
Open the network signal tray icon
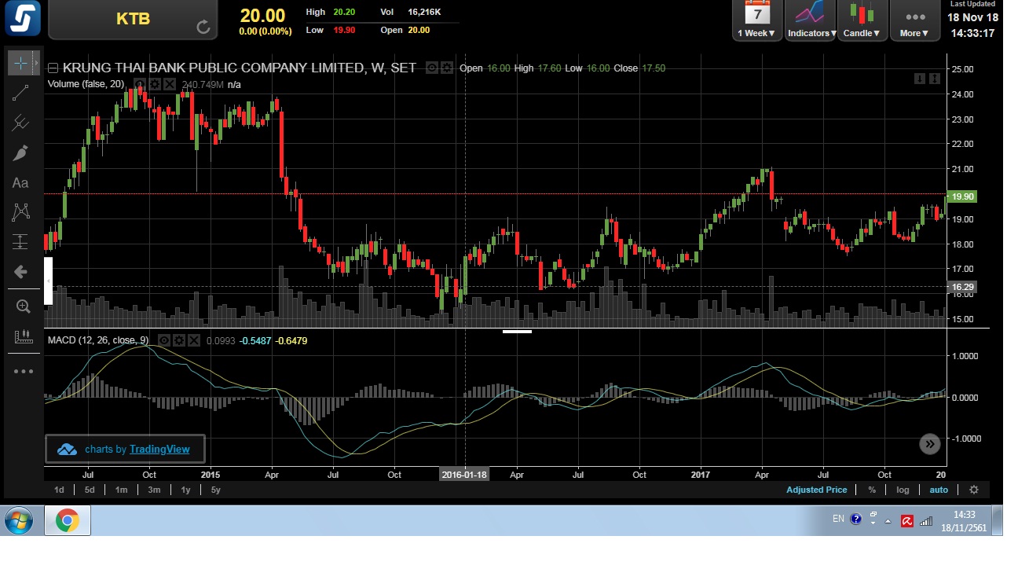pos(926,520)
